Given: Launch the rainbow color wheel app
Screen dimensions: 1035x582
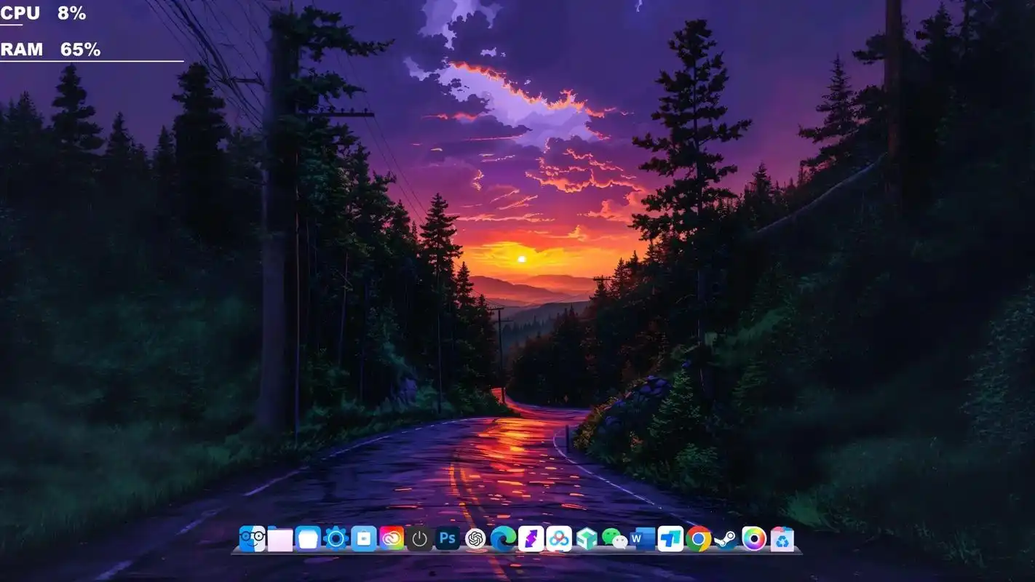Looking at the screenshot, I should point(754,538).
